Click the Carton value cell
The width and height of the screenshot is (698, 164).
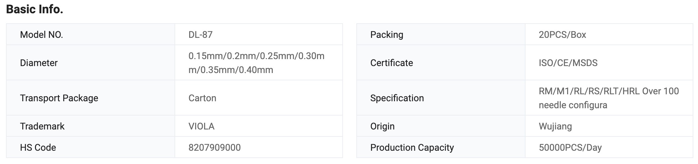click(x=202, y=98)
